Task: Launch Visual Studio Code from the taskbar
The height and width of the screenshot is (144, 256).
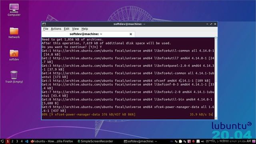Action: click(27, 141)
